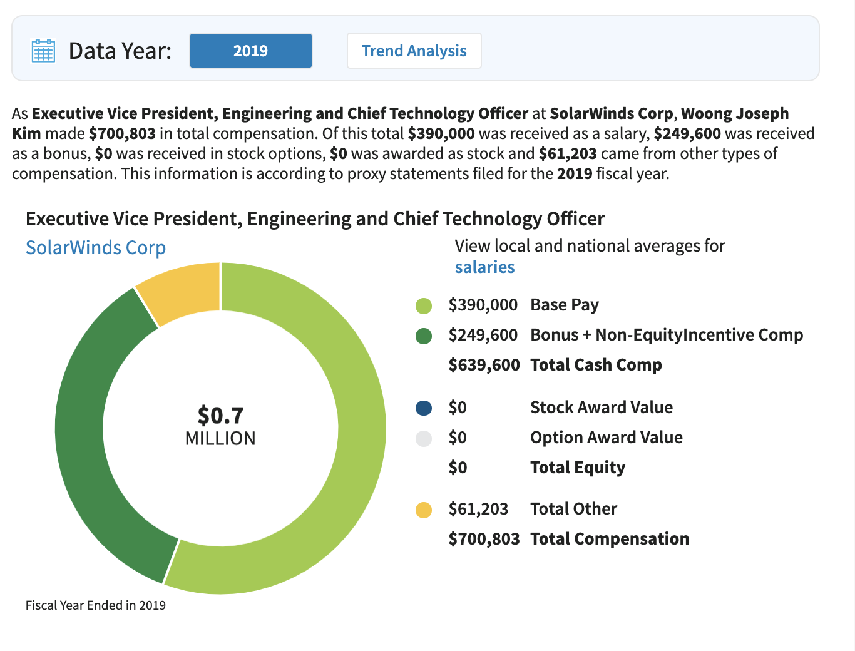The image size is (855, 651).
Task: Click the Total Cash Comp label
Action: pos(596,365)
